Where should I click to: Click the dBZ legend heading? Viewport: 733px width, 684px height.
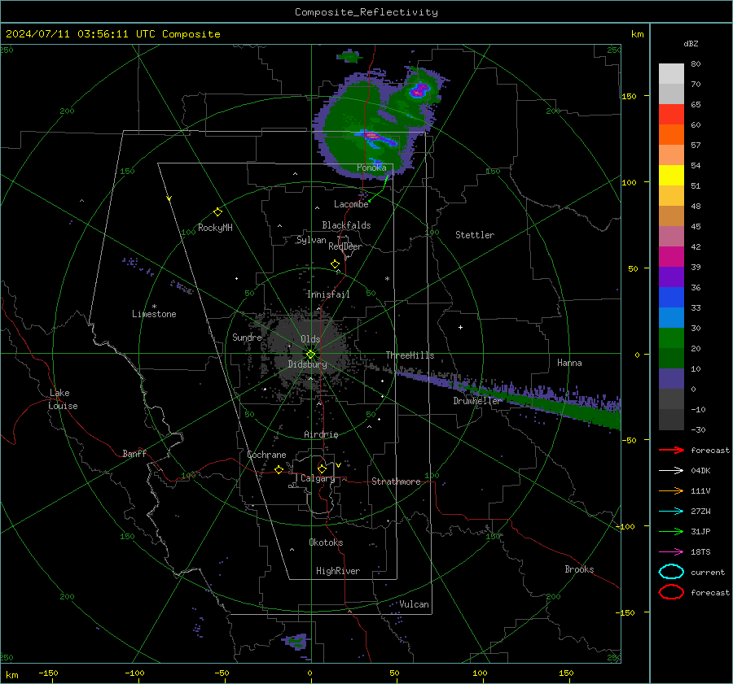pos(691,43)
